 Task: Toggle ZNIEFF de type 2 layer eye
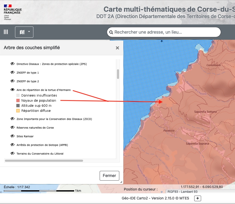pyautogui.click(x=12, y=81)
